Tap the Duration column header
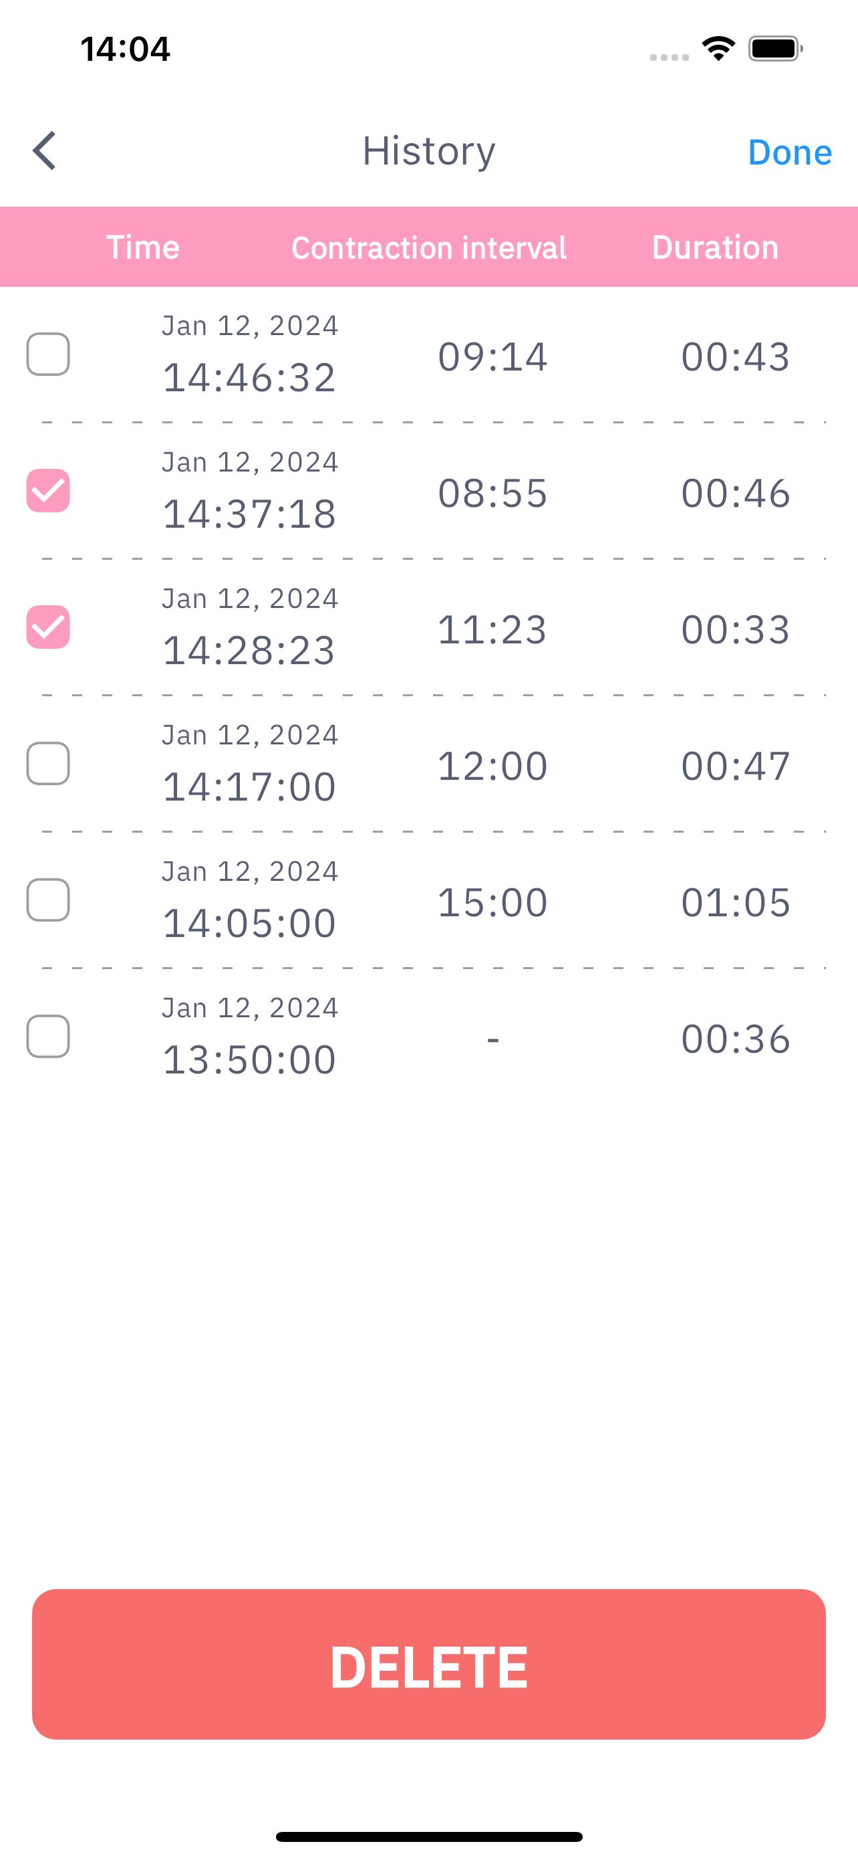The width and height of the screenshot is (858, 1858). 716,247
